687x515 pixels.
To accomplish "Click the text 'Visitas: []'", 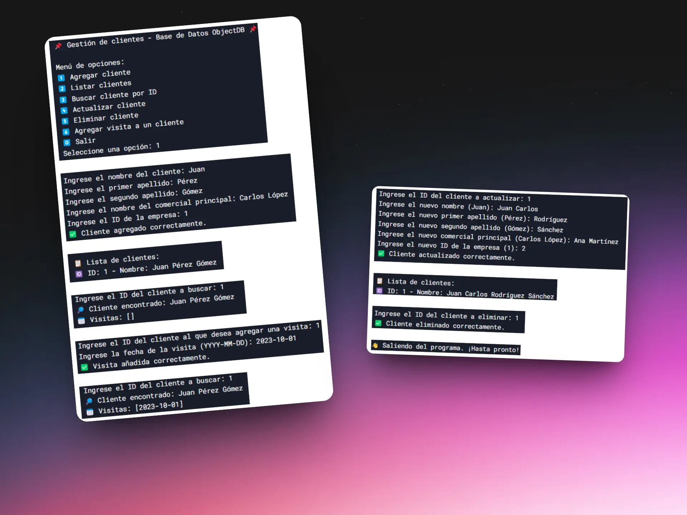I will click(112, 318).
